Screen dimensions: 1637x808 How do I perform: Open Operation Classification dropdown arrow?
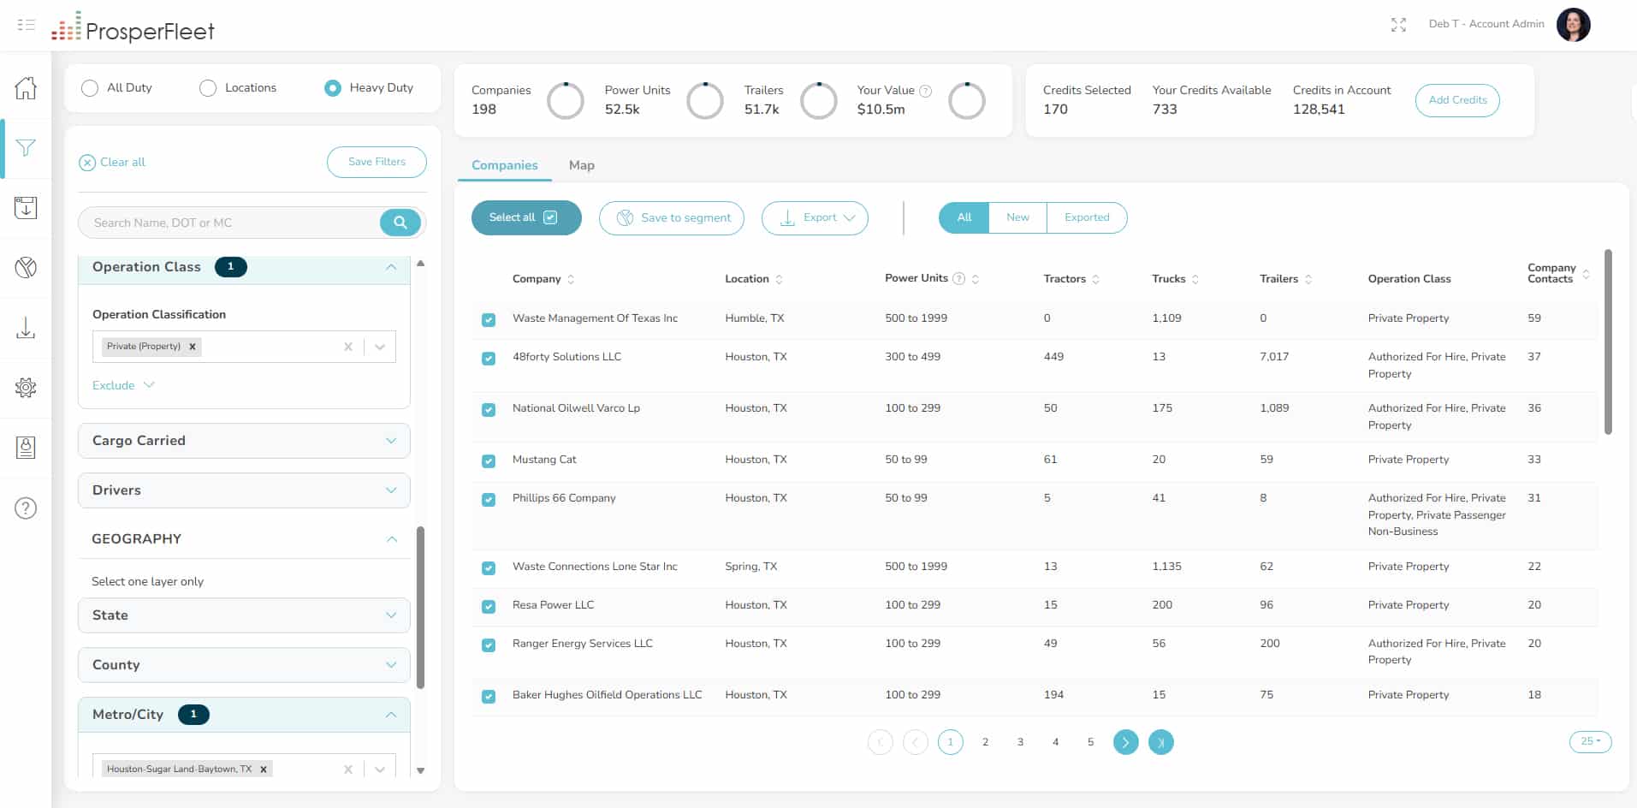tap(380, 347)
